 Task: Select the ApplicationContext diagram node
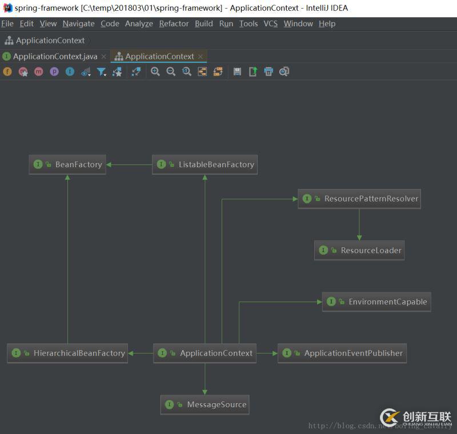[x=205, y=353]
